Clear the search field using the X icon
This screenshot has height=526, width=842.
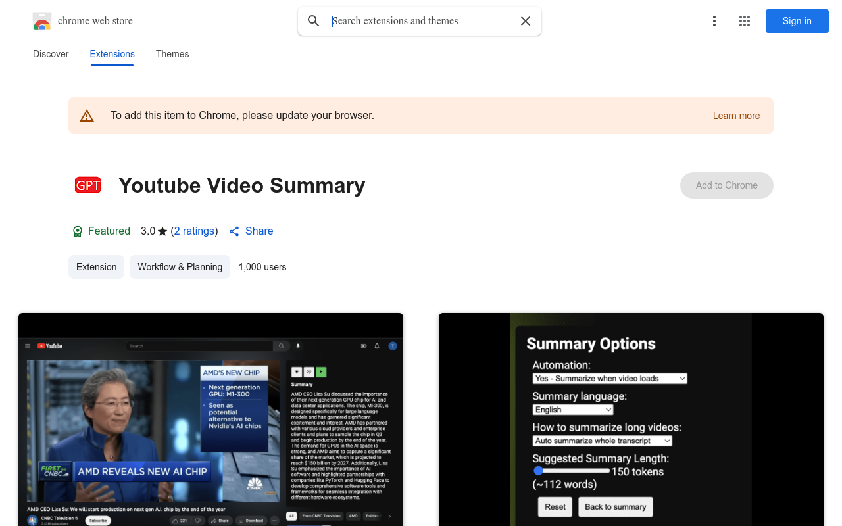[525, 20]
